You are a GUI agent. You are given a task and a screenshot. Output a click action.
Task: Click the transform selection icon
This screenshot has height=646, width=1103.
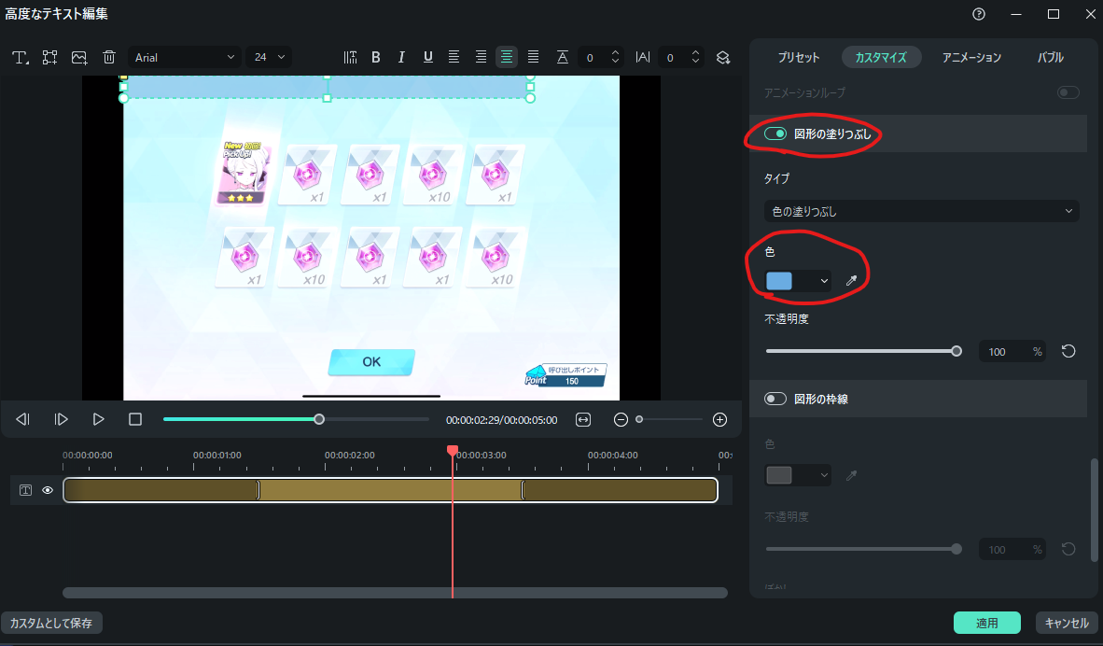tap(49, 57)
